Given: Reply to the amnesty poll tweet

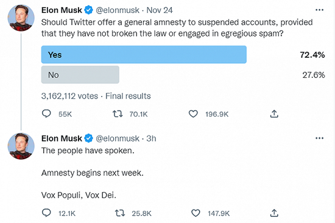Looking at the screenshot, I should [x=46, y=114].
